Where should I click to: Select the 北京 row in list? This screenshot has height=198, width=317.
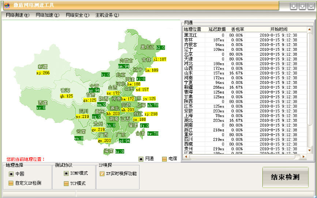[x=245, y=54]
